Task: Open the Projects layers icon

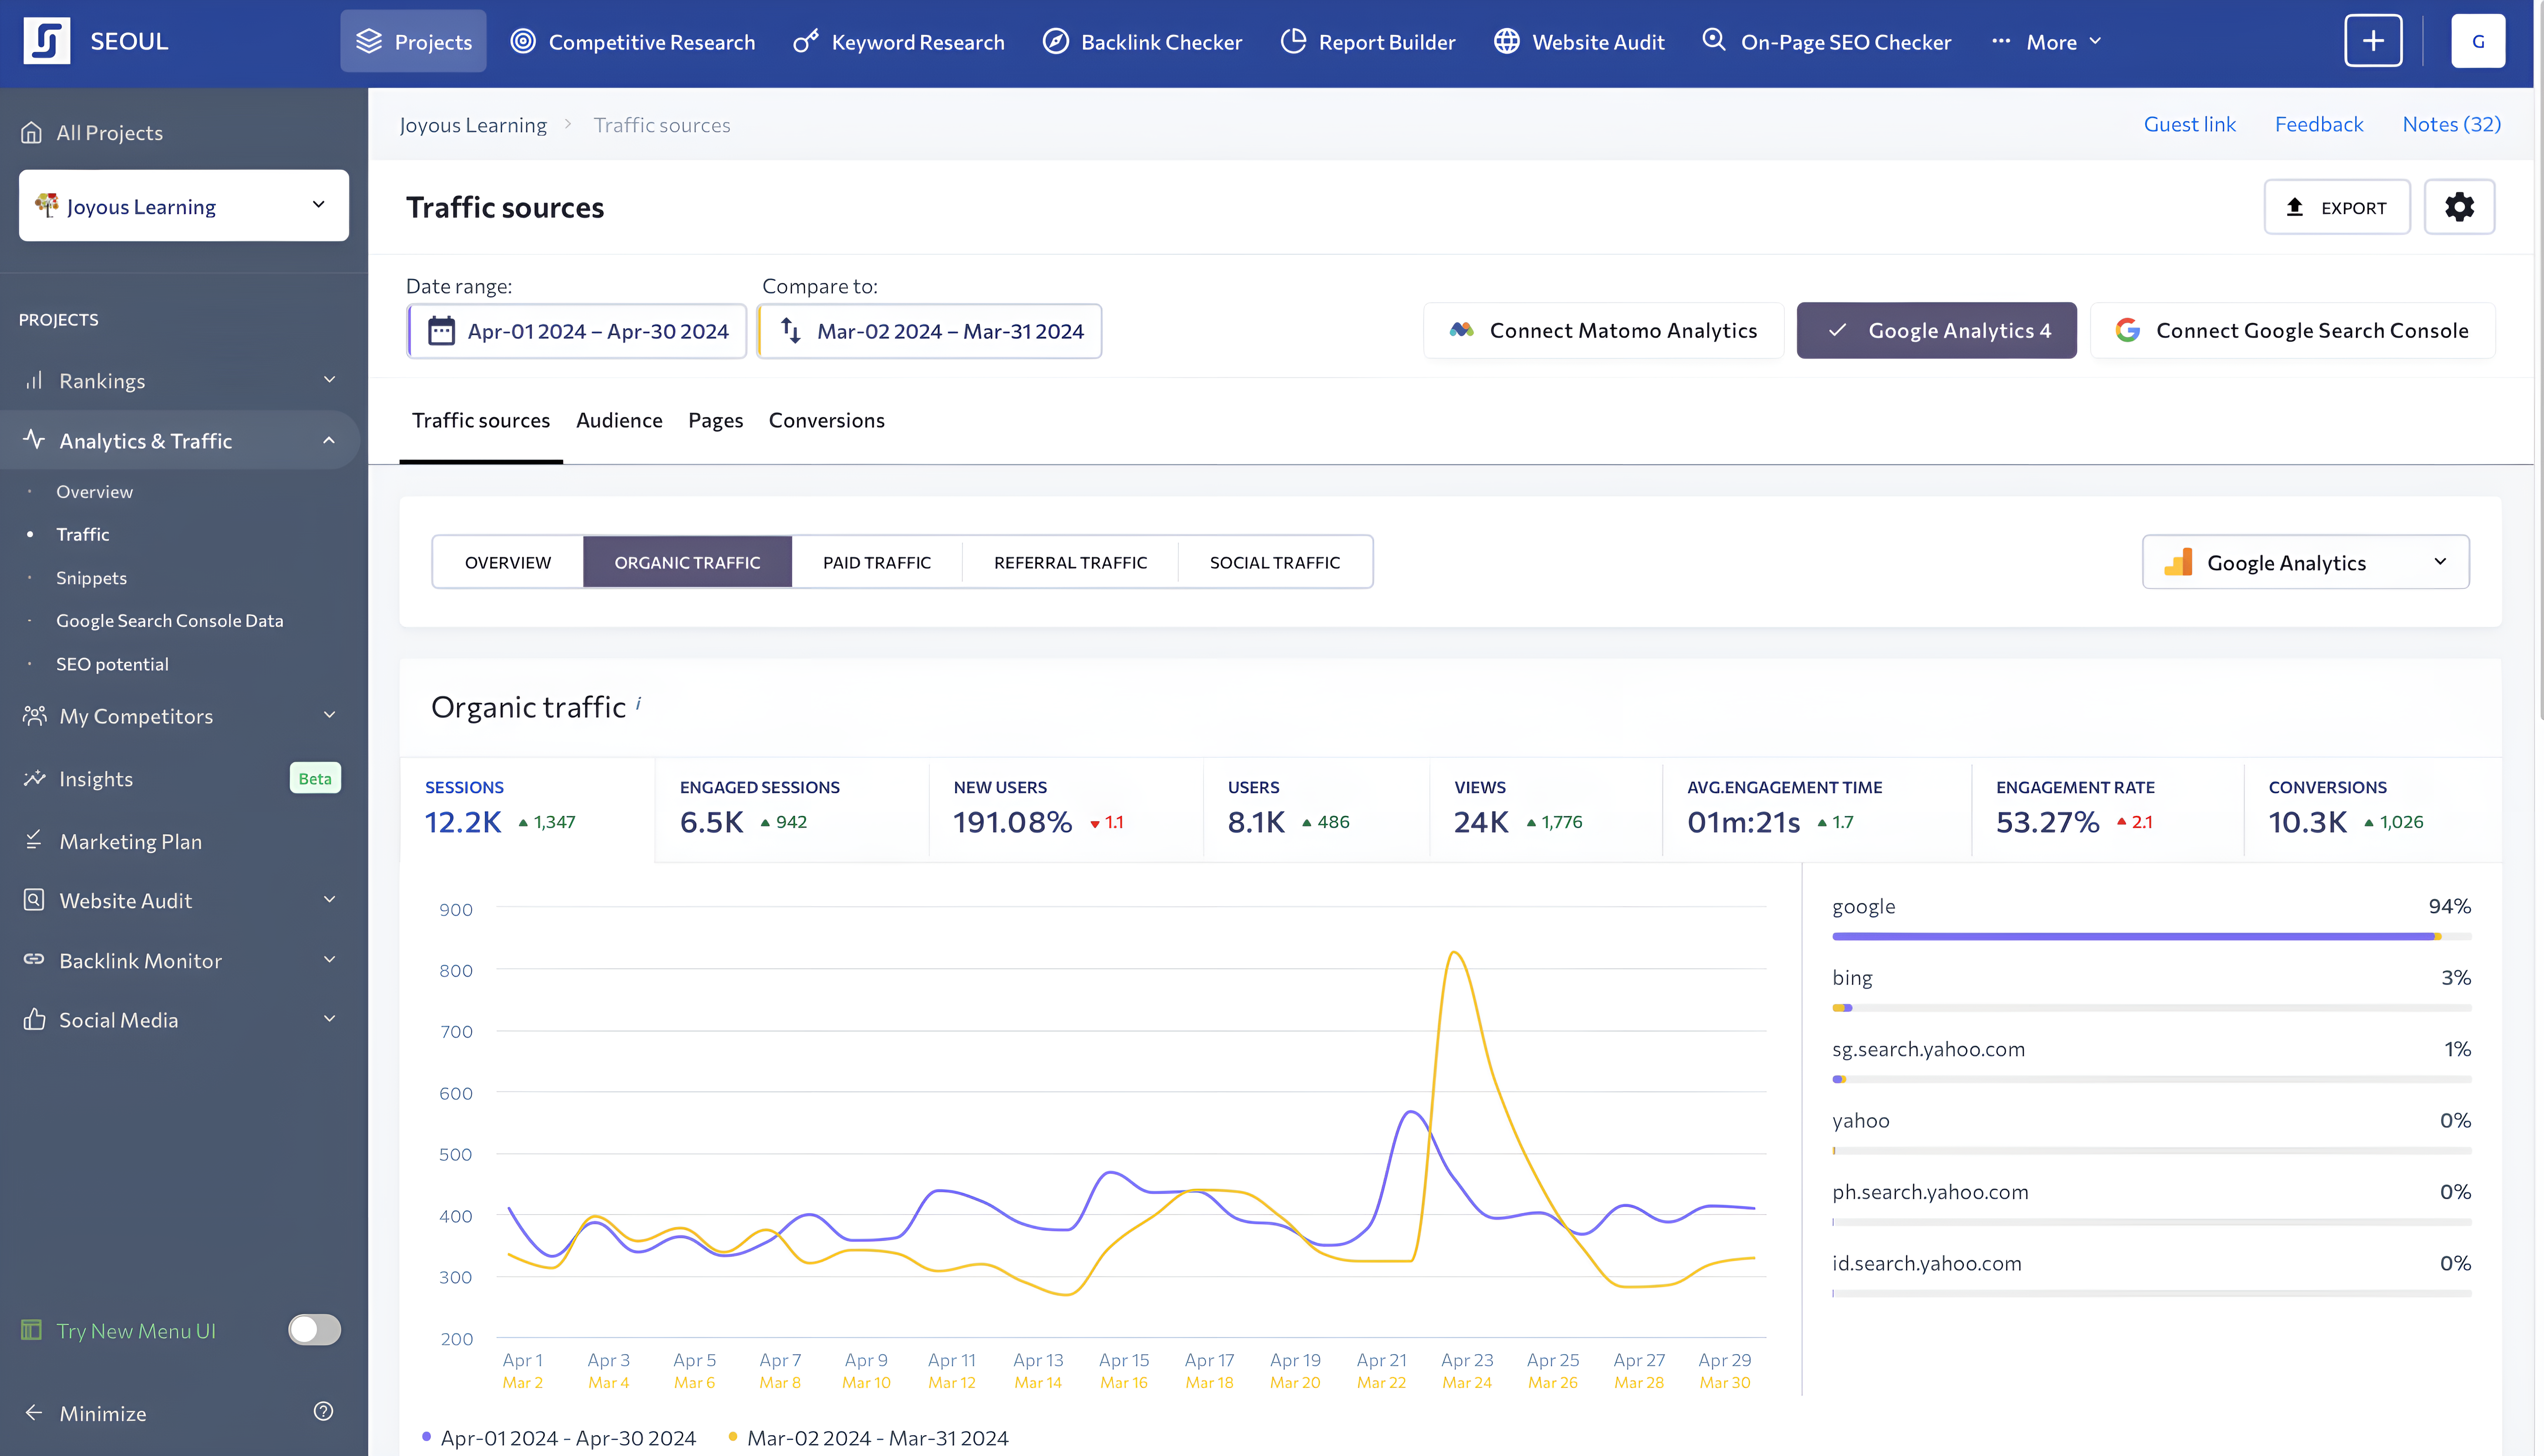Action: click(x=369, y=41)
